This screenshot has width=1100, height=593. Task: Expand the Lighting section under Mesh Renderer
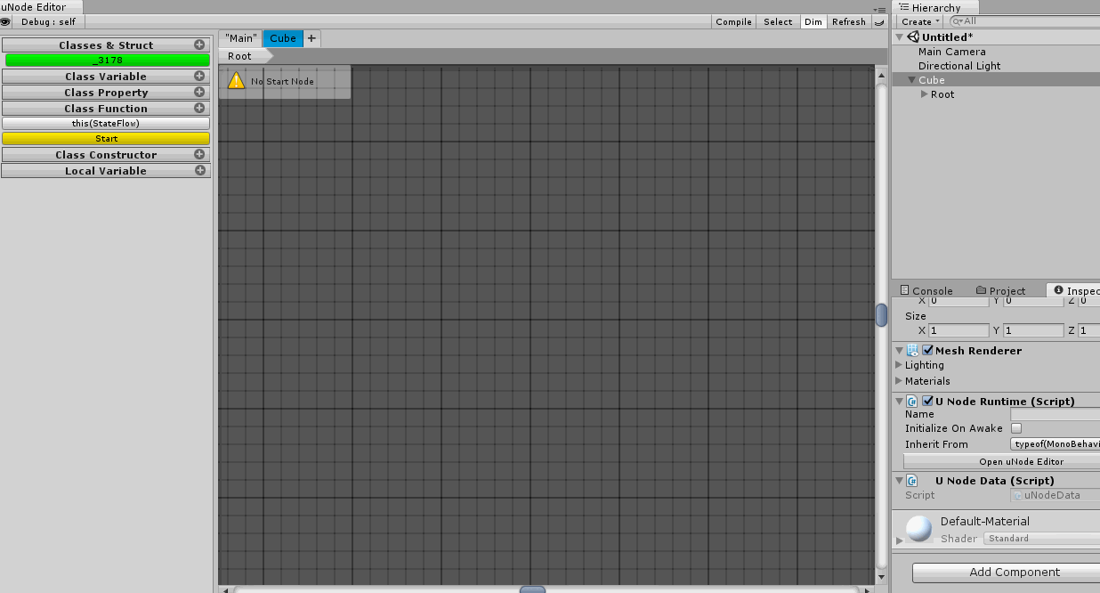point(899,365)
